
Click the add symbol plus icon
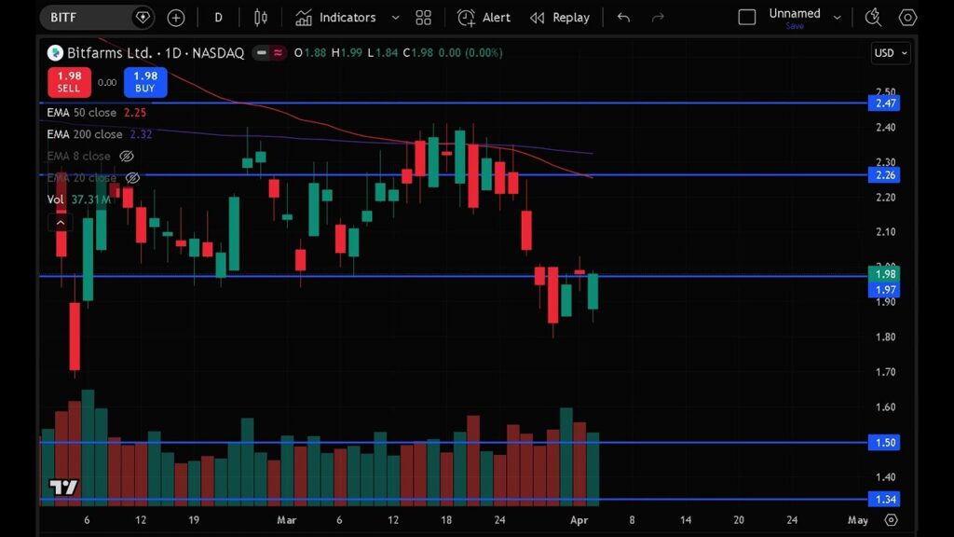pos(176,18)
